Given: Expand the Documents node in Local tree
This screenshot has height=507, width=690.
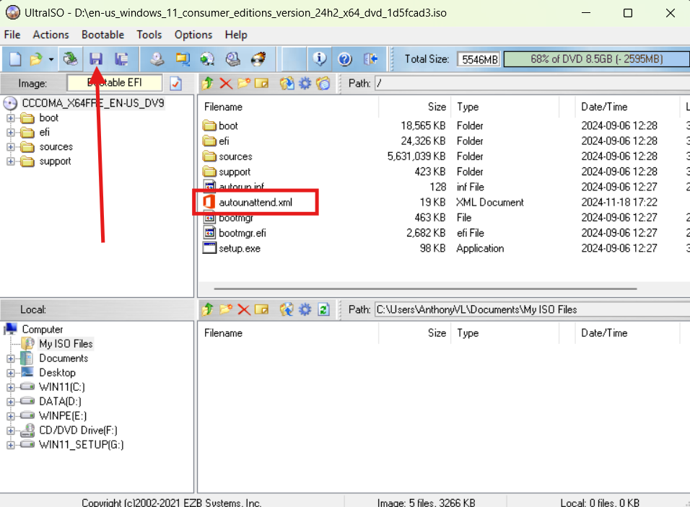Looking at the screenshot, I should coord(11,358).
